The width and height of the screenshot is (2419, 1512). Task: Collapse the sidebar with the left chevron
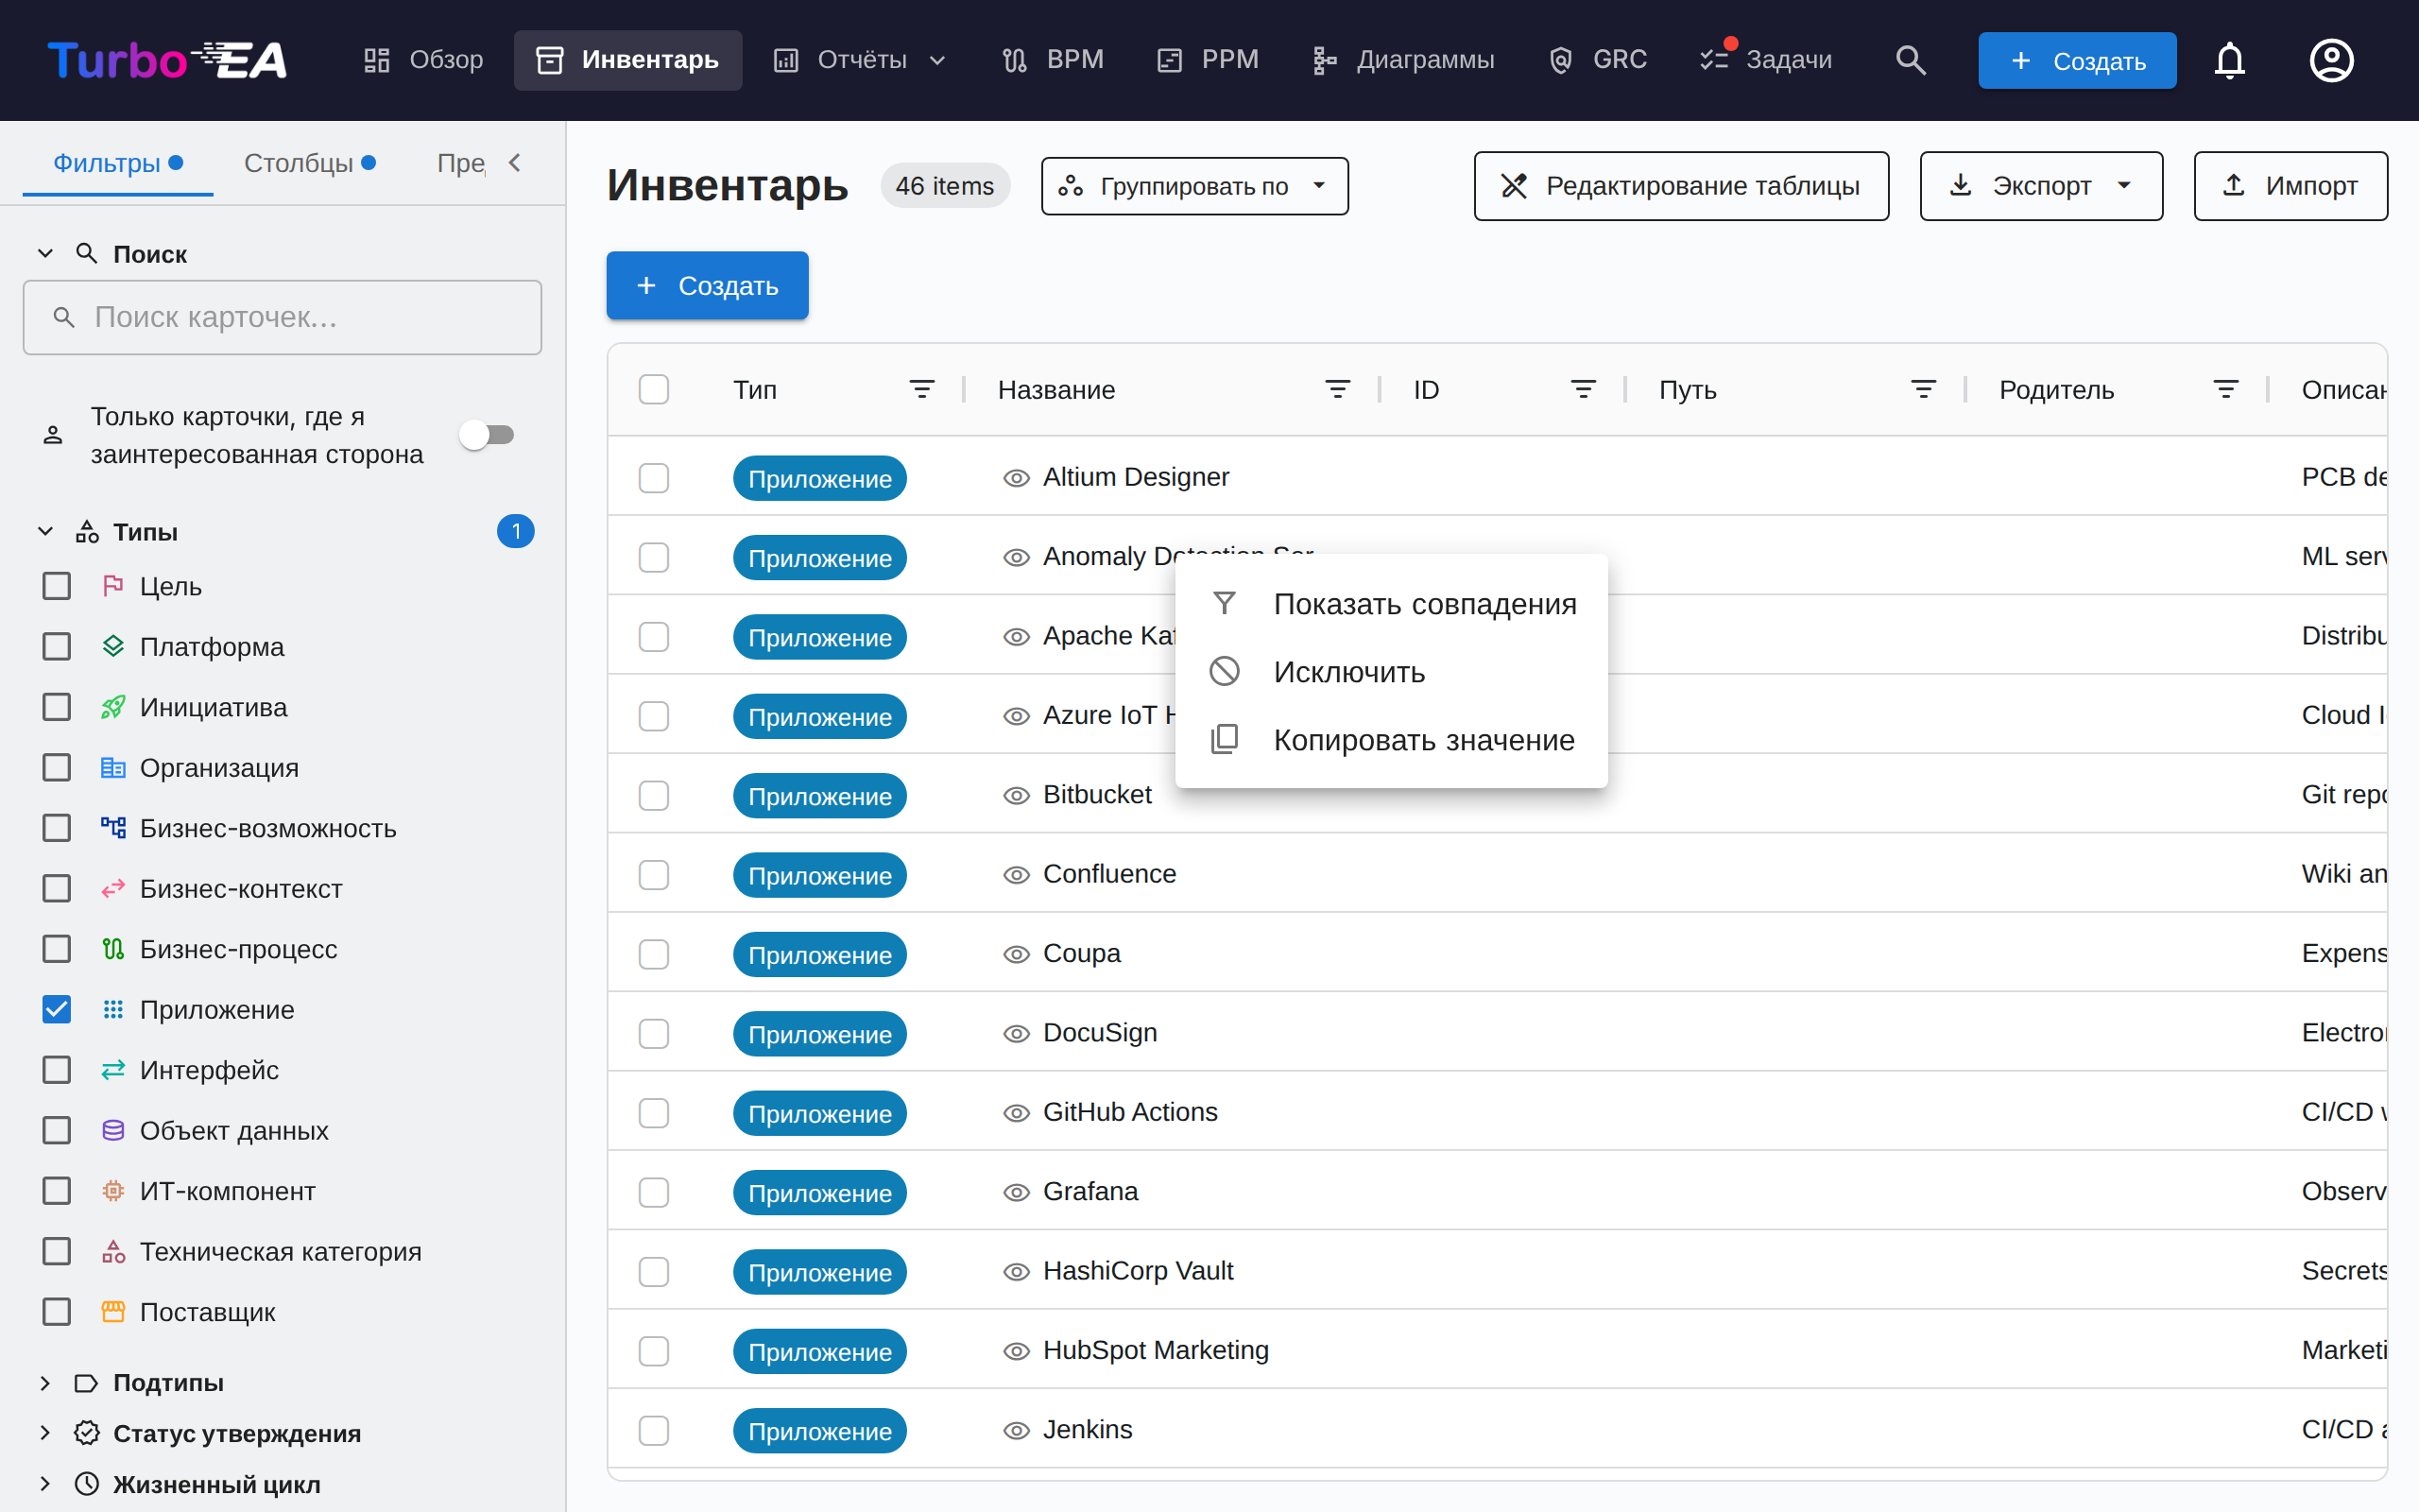click(x=515, y=163)
